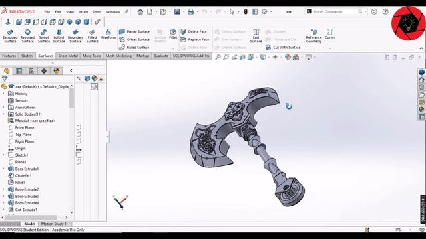Expand the Cut-Extrude1 feature

pos(3,210)
